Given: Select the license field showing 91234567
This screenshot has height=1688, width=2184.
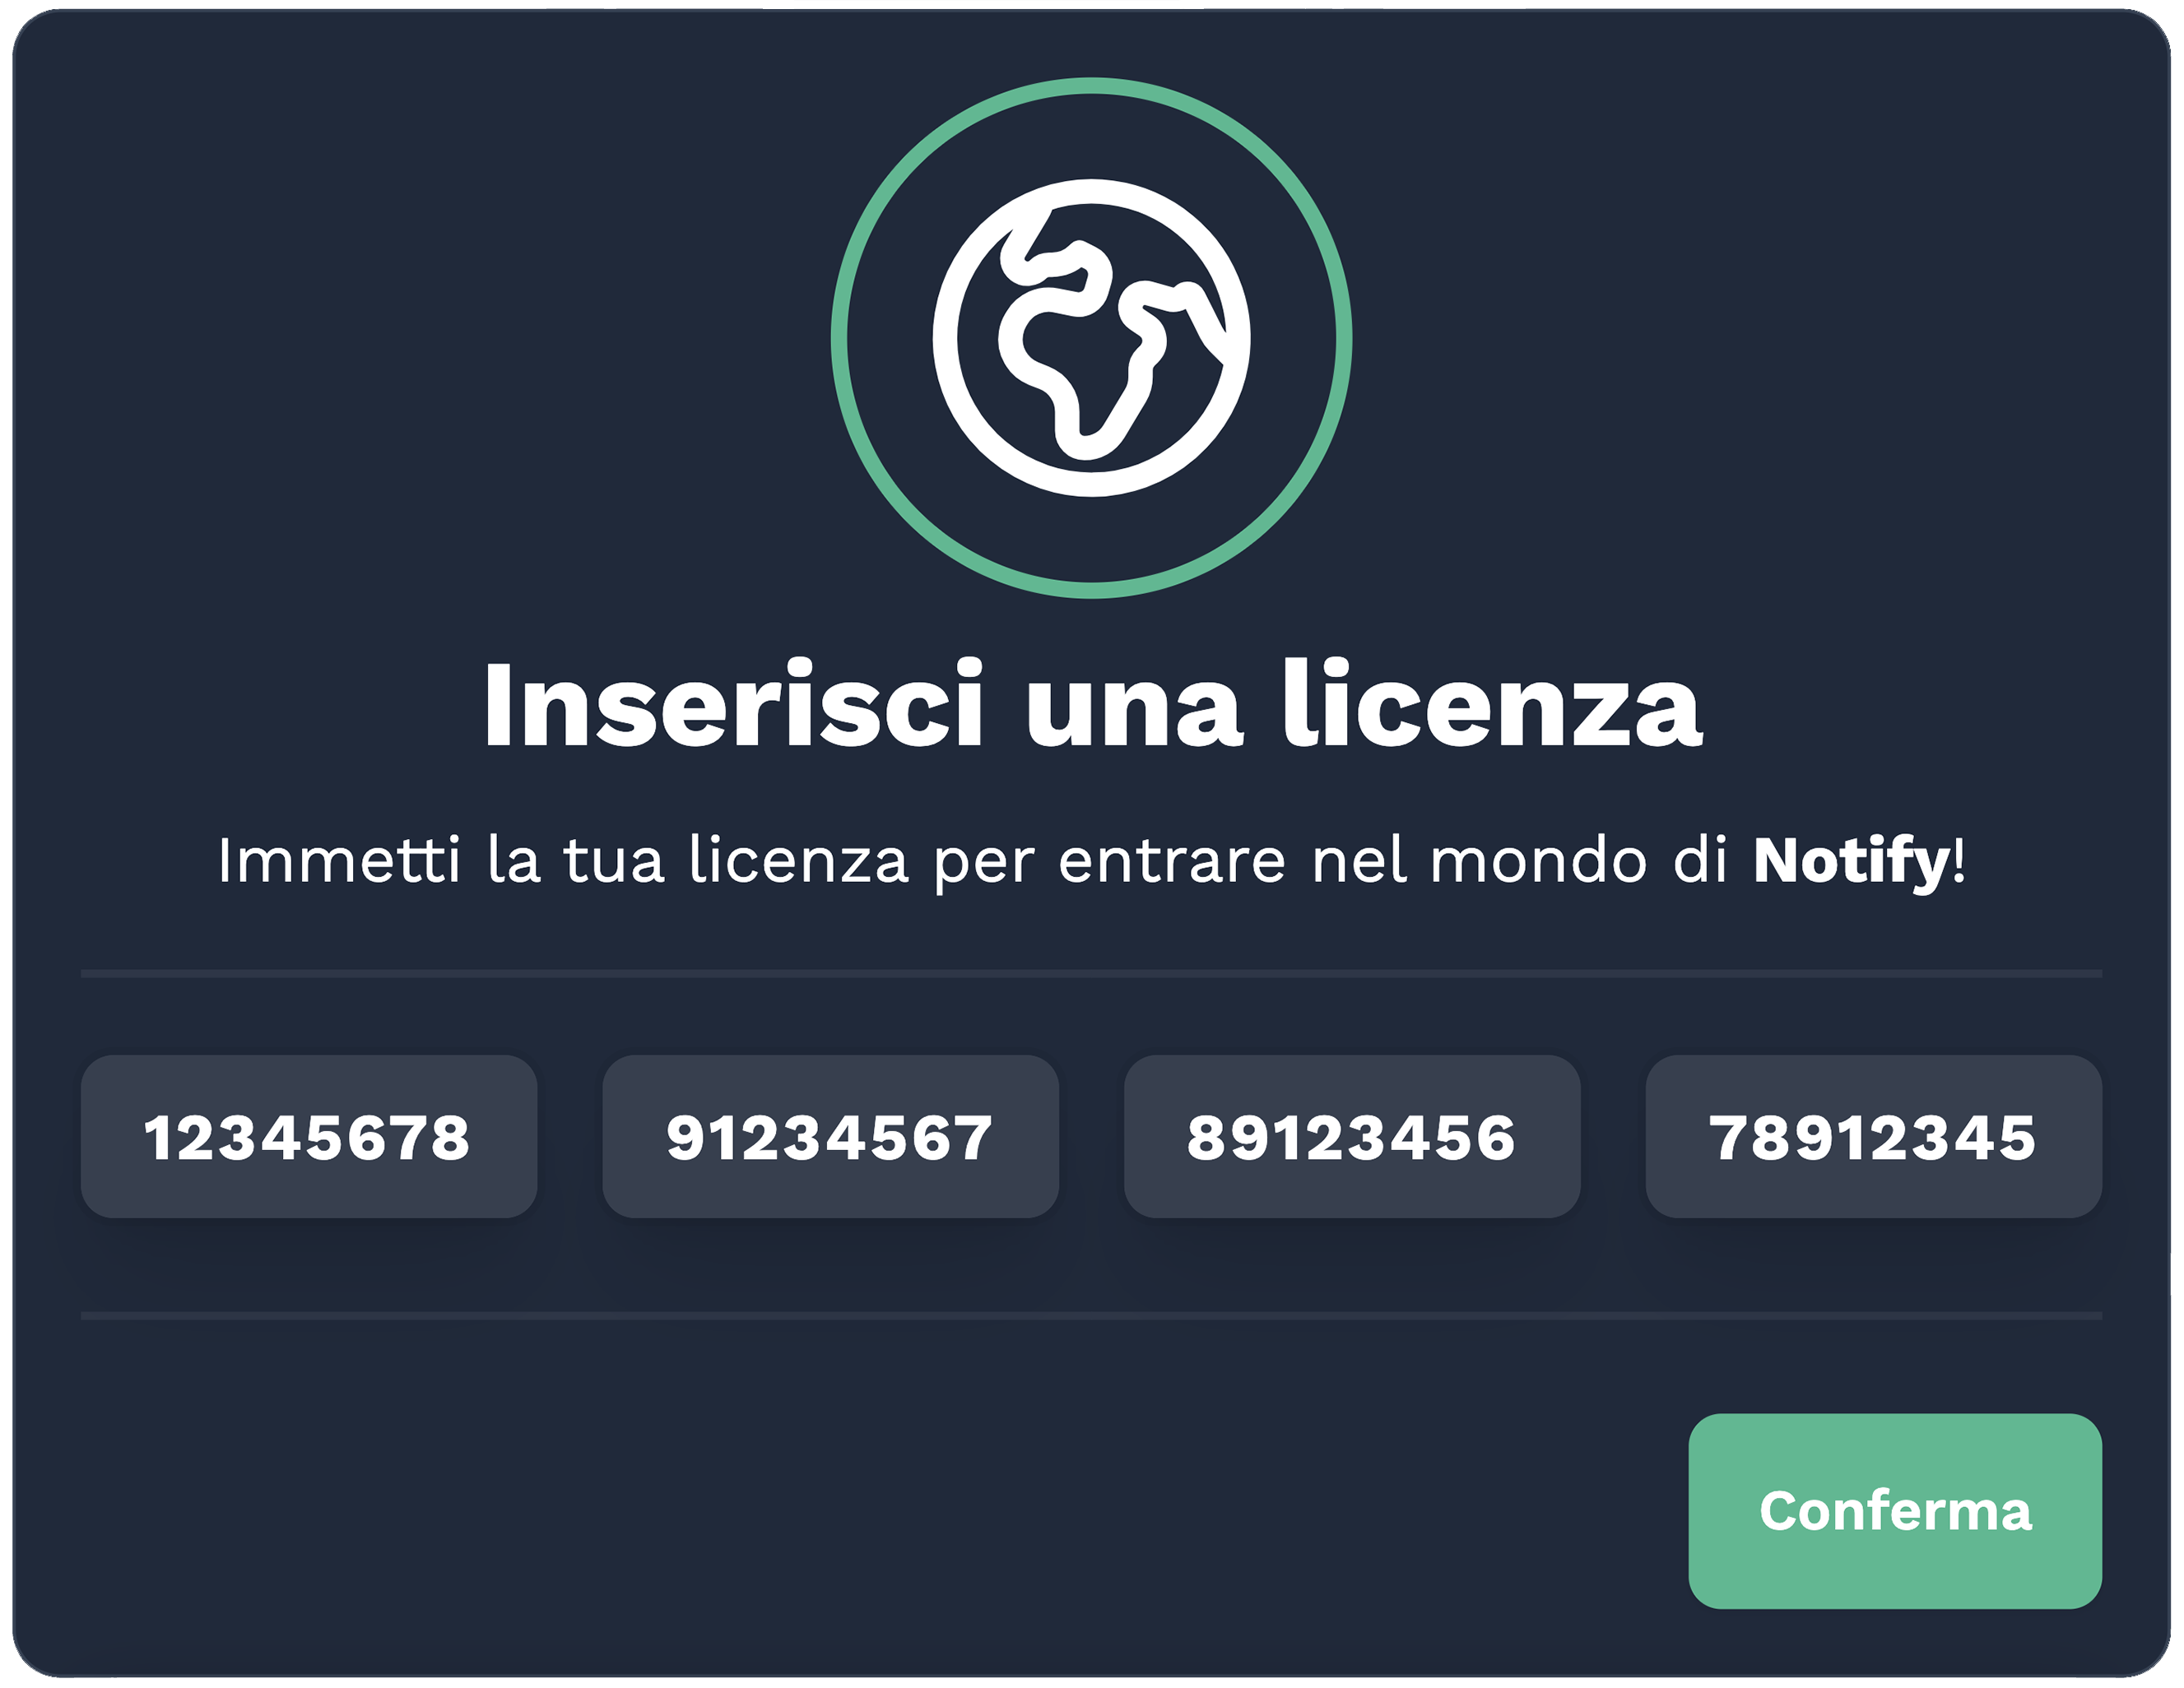Looking at the screenshot, I should point(830,1136).
